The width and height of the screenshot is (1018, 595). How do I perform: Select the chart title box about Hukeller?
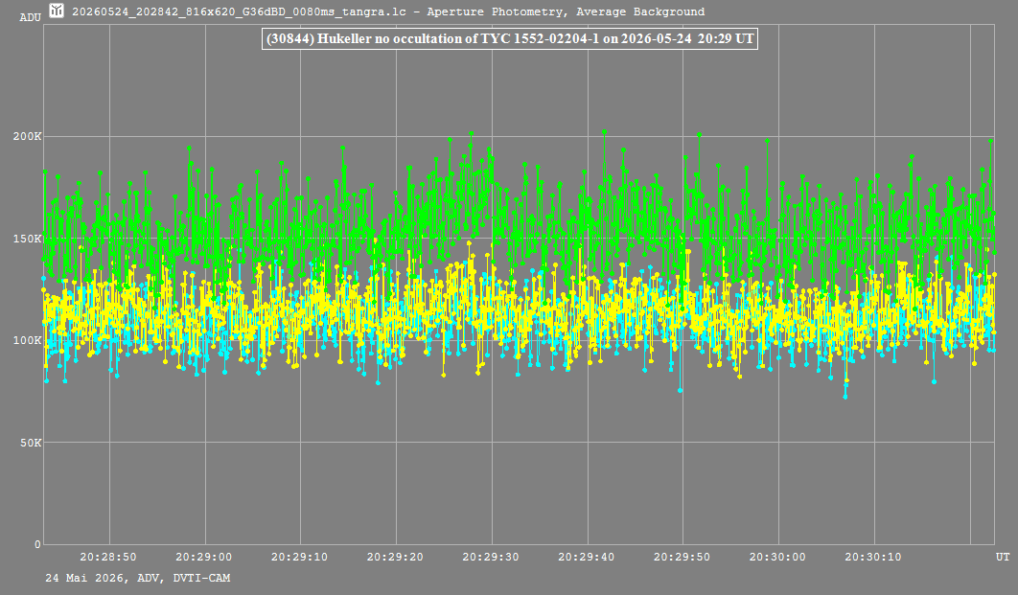point(510,38)
